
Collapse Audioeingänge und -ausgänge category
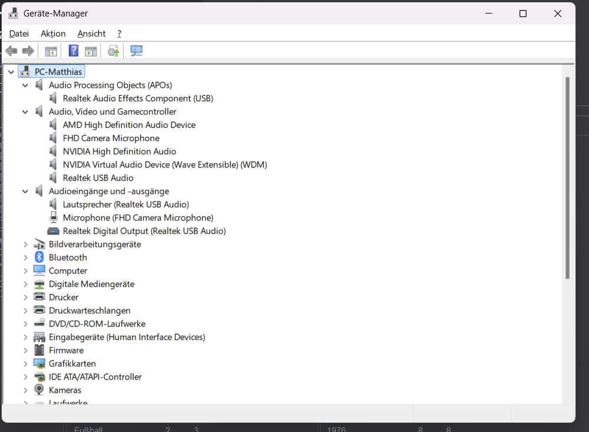(x=25, y=192)
